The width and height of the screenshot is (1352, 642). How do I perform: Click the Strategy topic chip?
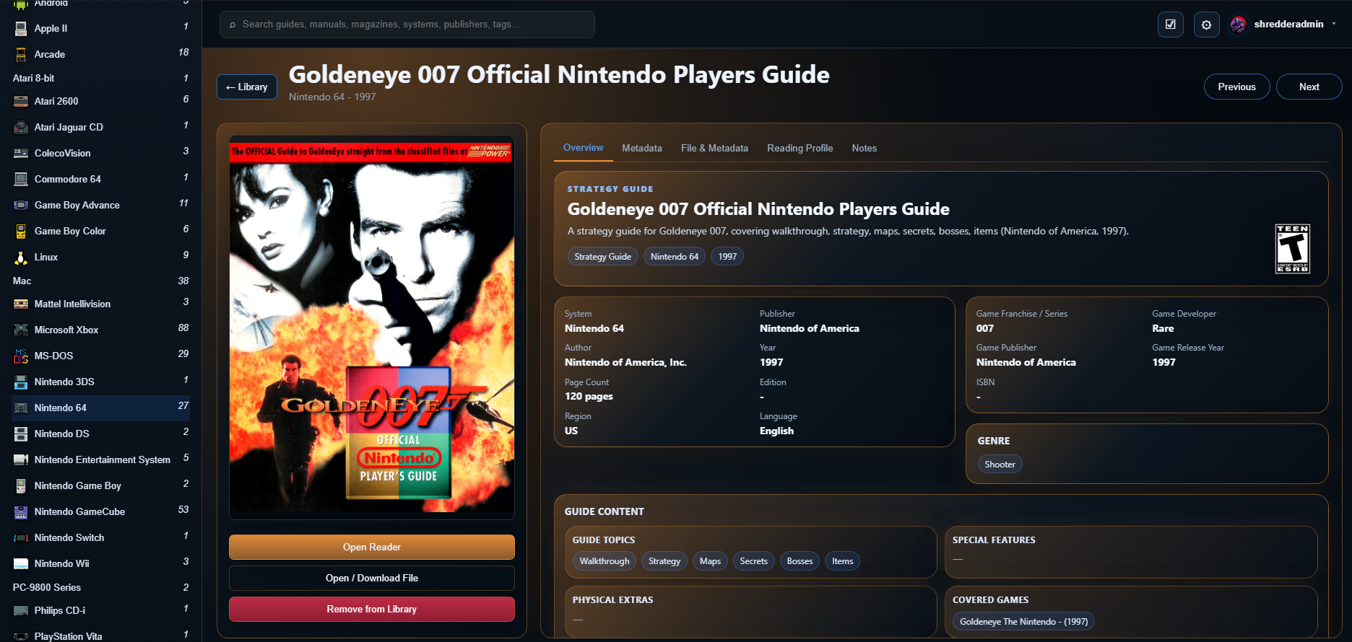[664, 560]
